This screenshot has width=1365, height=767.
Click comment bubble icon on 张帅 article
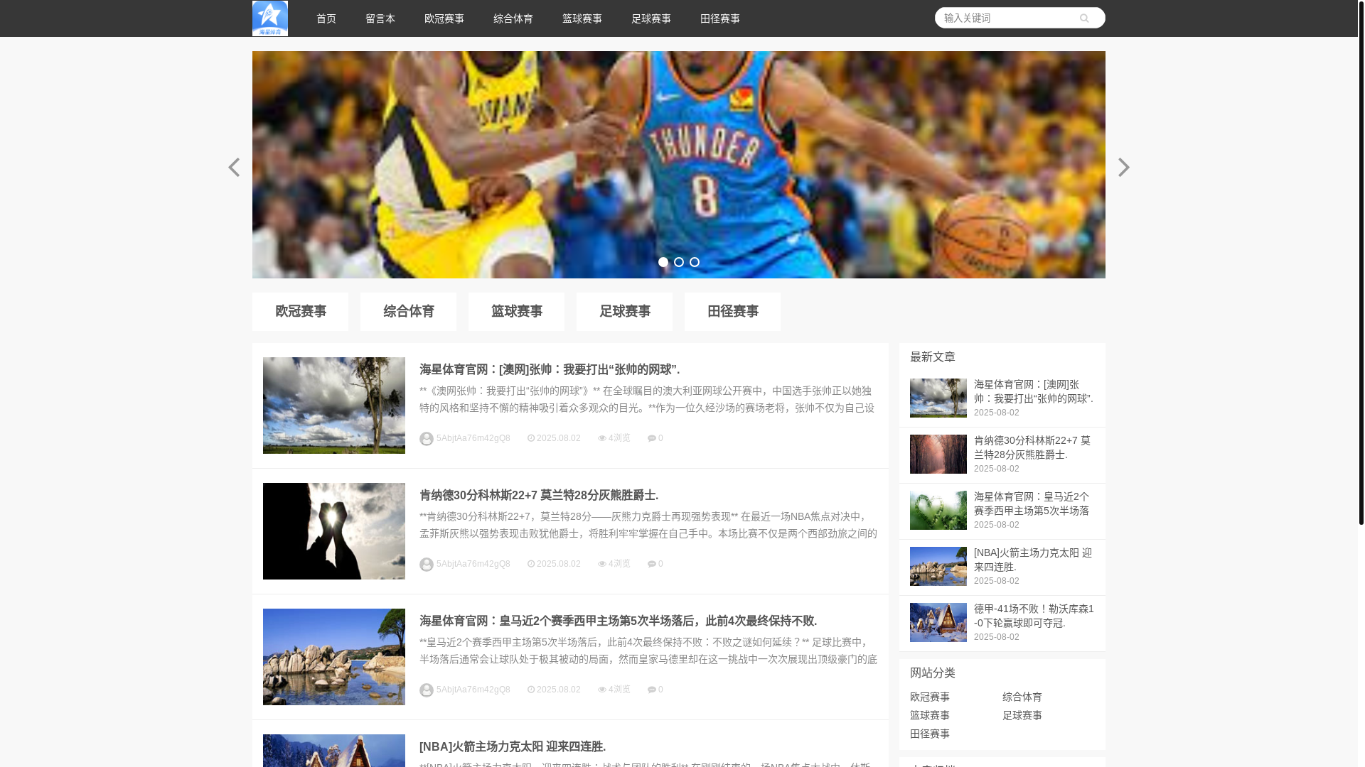coord(651,438)
